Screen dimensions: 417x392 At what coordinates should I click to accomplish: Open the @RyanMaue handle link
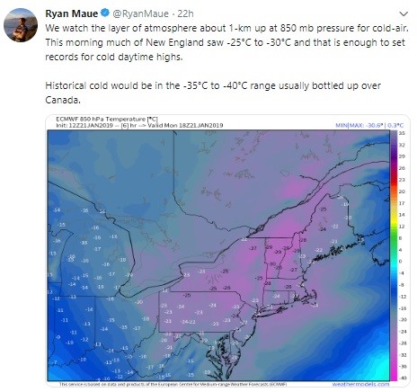coord(140,13)
